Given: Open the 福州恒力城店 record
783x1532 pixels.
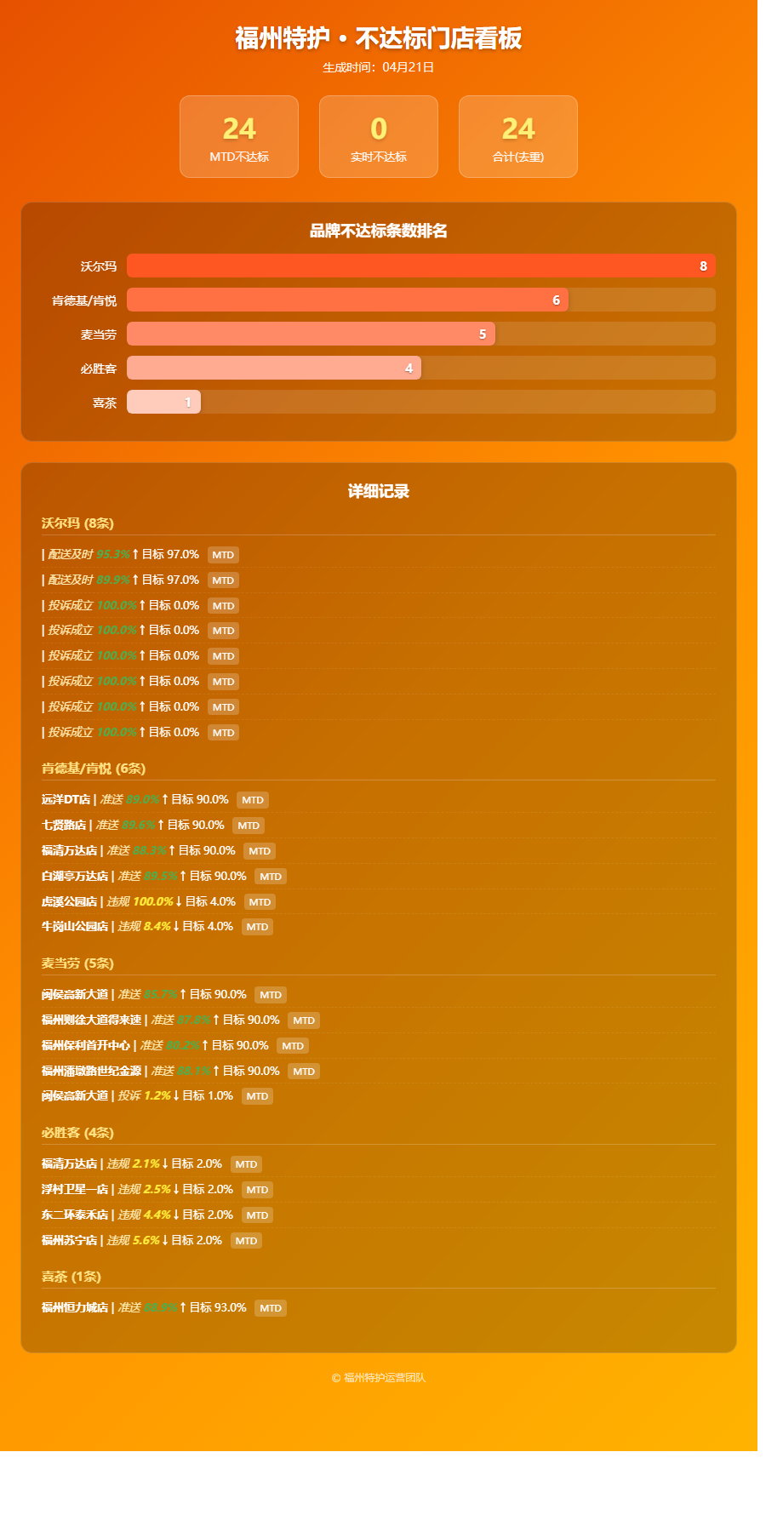Looking at the screenshot, I should [379, 1308].
